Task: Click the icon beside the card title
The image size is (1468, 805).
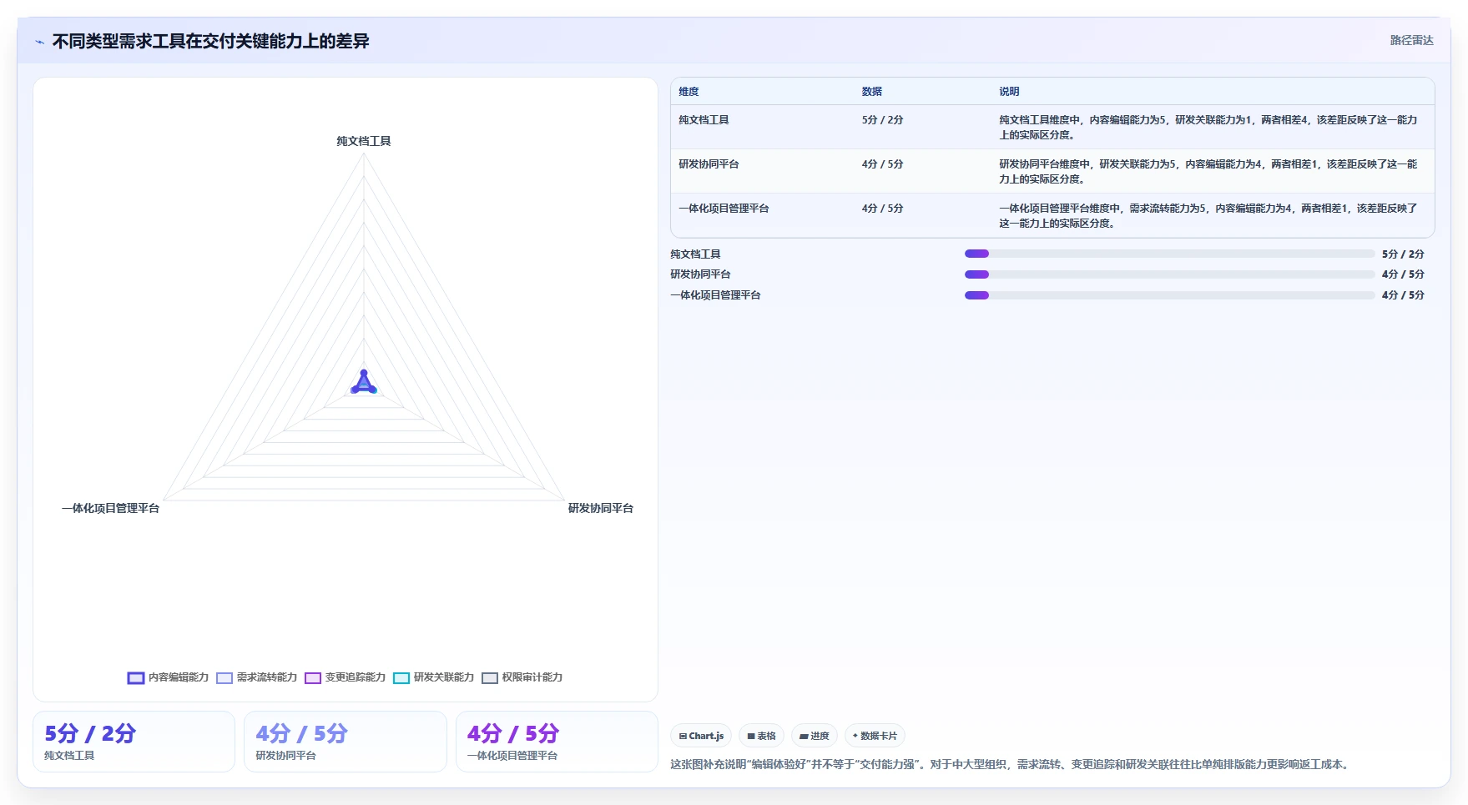Action: point(39,42)
